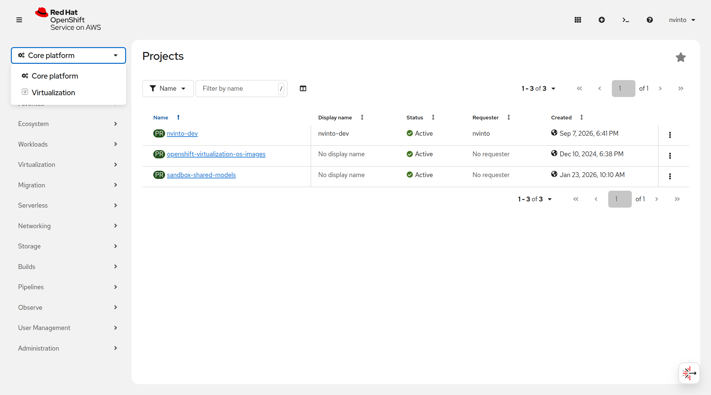This screenshot has width=711, height=395.
Task: Click globe icon next to Sep 7, 2026
Action: click(x=554, y=133)
